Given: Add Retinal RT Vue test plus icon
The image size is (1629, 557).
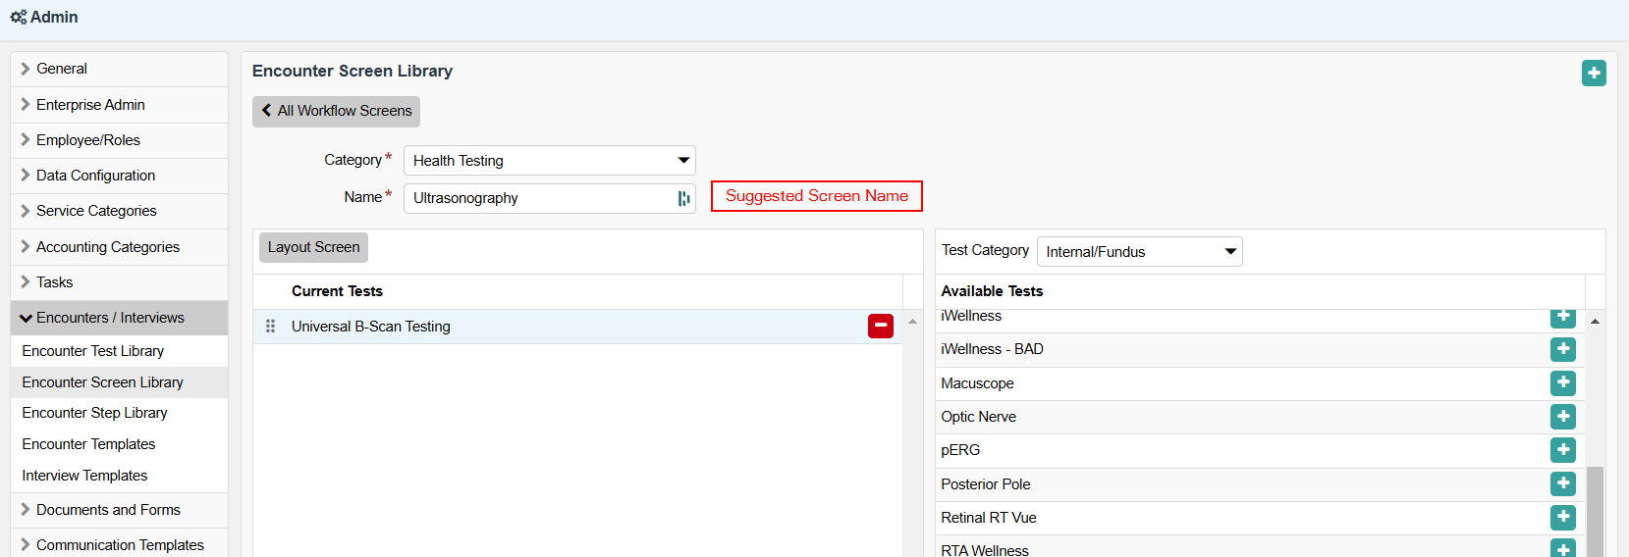Looking at the screenshot, I should tap(1562, 518).
